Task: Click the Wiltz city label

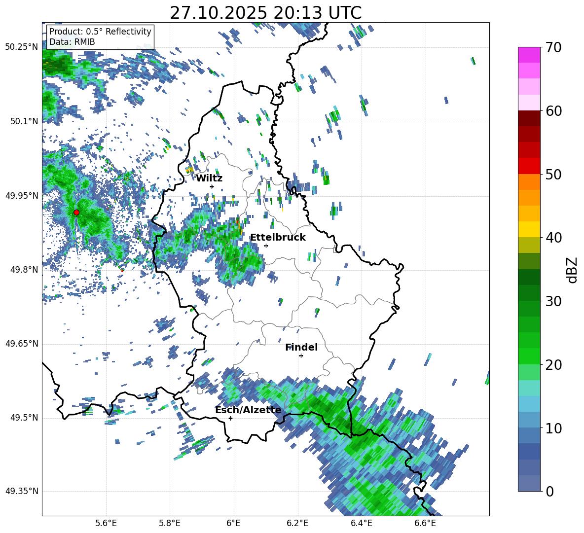Action: (209, 178)
